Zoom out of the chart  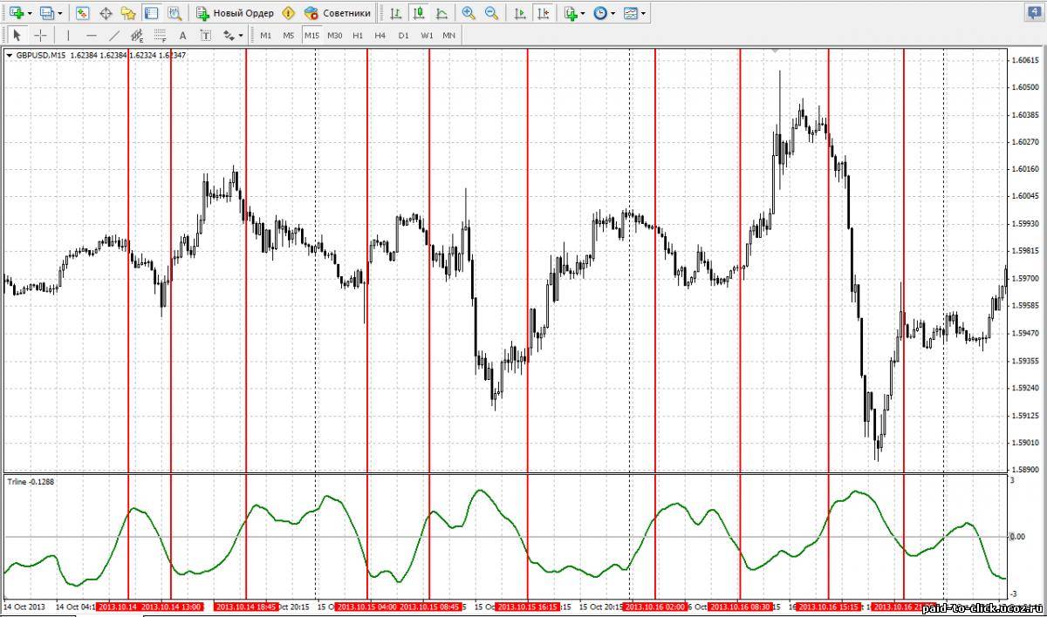491,13
